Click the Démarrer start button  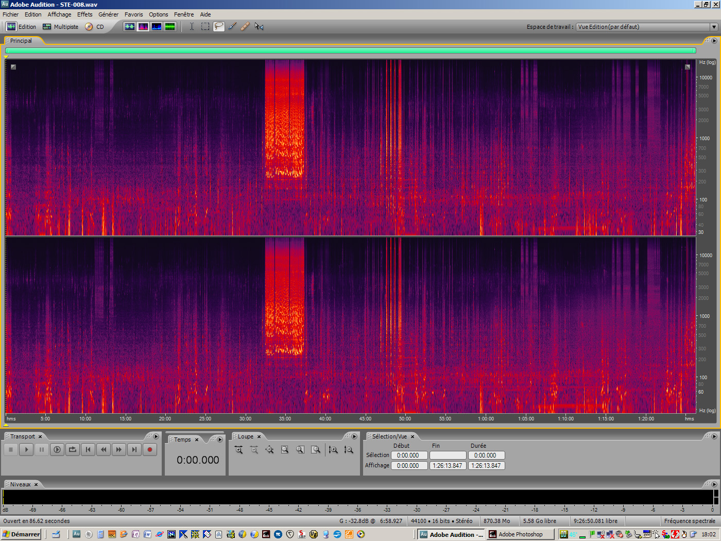point(21,534)
